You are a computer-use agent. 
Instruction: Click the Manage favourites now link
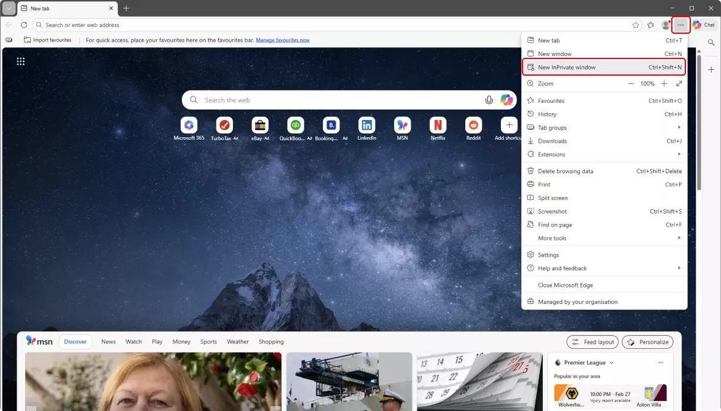tap(283, 40)
